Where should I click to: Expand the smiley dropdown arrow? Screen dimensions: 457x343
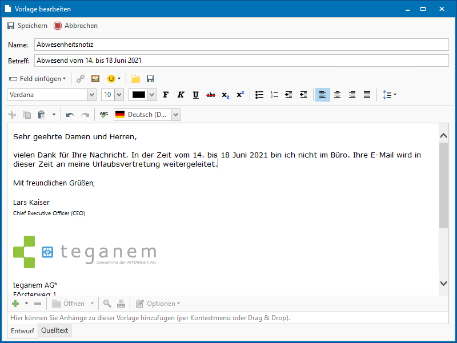pyautogui.click(x=119, y=79)
